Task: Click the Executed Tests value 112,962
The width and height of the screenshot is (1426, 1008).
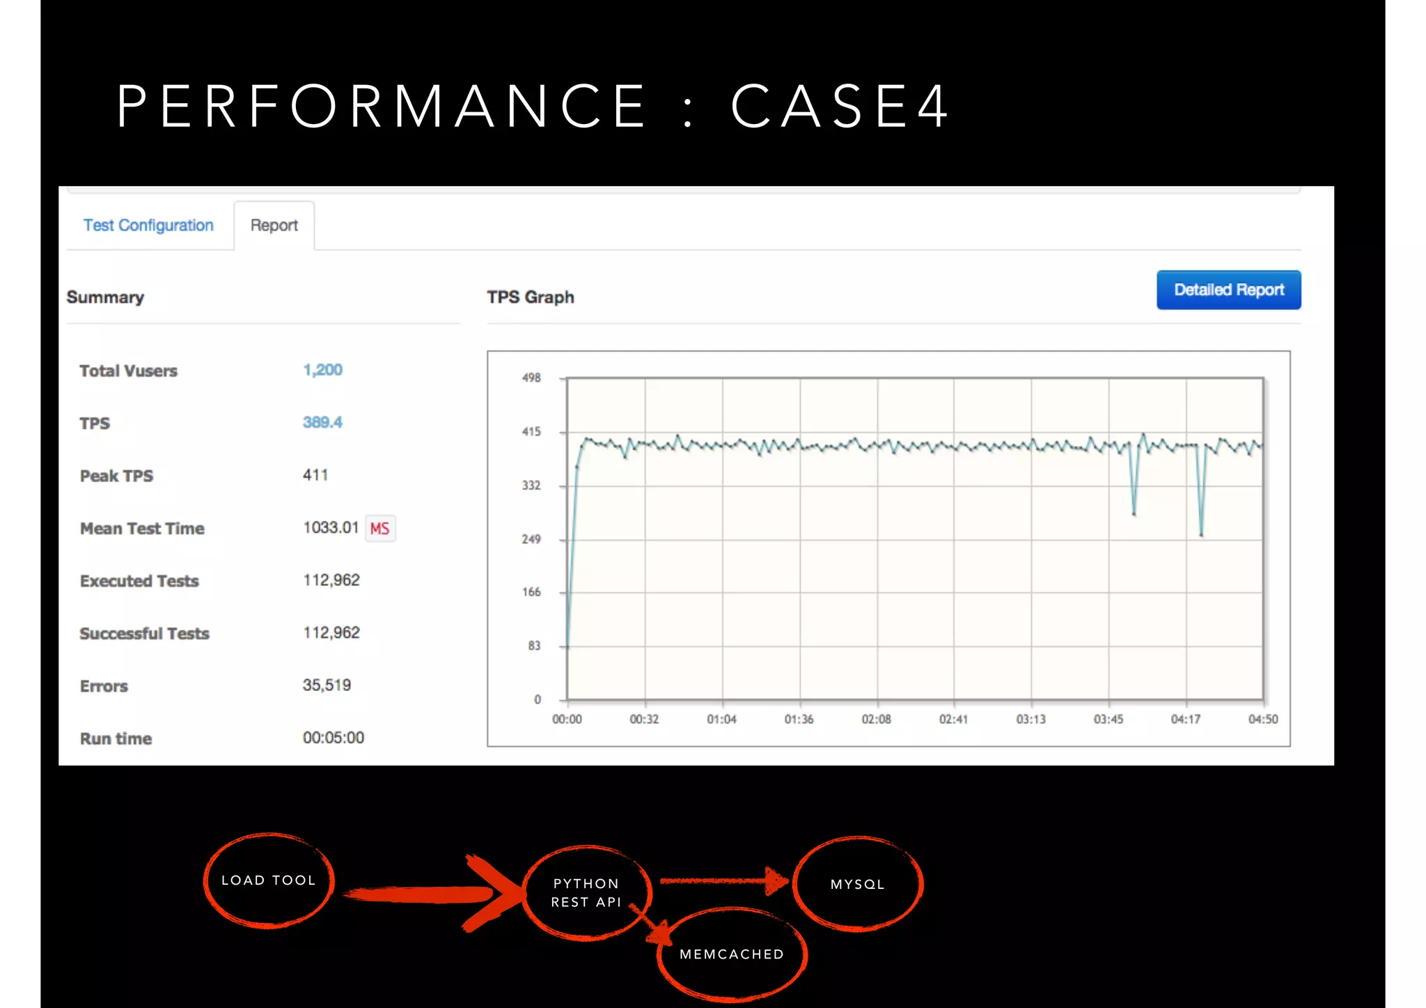Action: click(331, 580)
